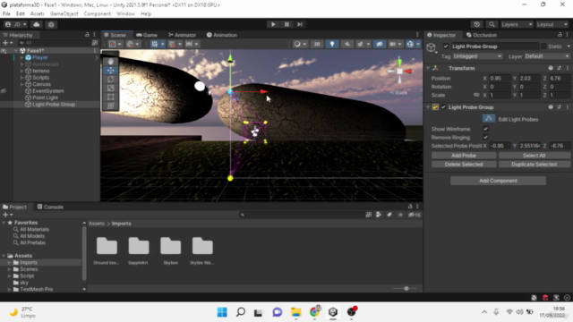
Task: Click the scale constrain proportions link icon
Action: click(476, 95)
